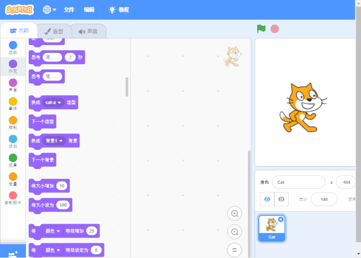Edit the value 0 in 特效设定为 block
This screenshot has height=258, width=361.
click(96, 250)
